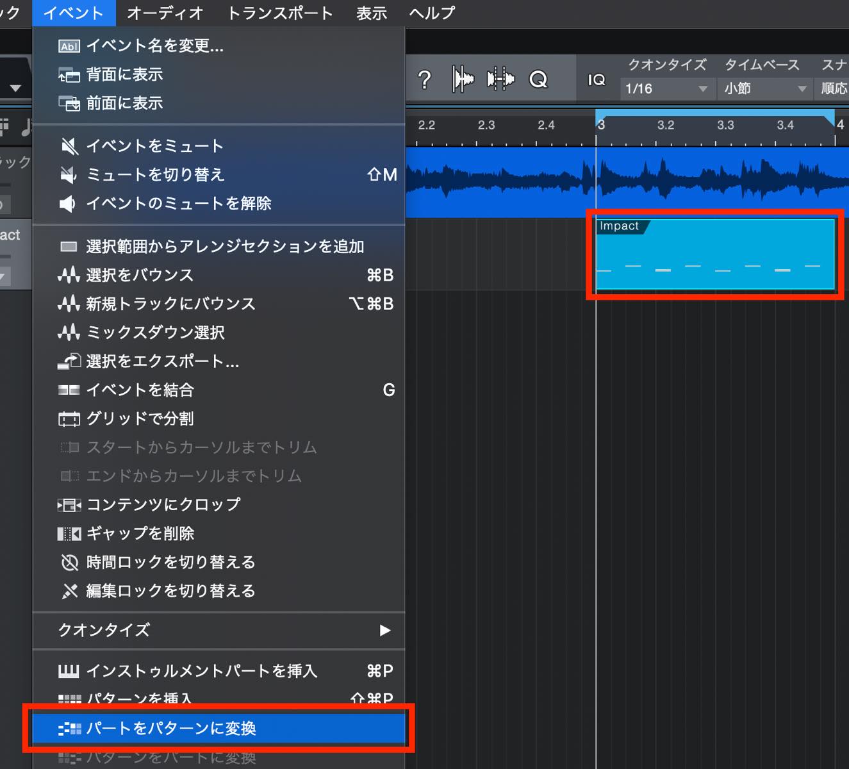This screenshot has height=769, width=849.
Task: Choose イベントをミュート entry
Action: click(218, 146)
